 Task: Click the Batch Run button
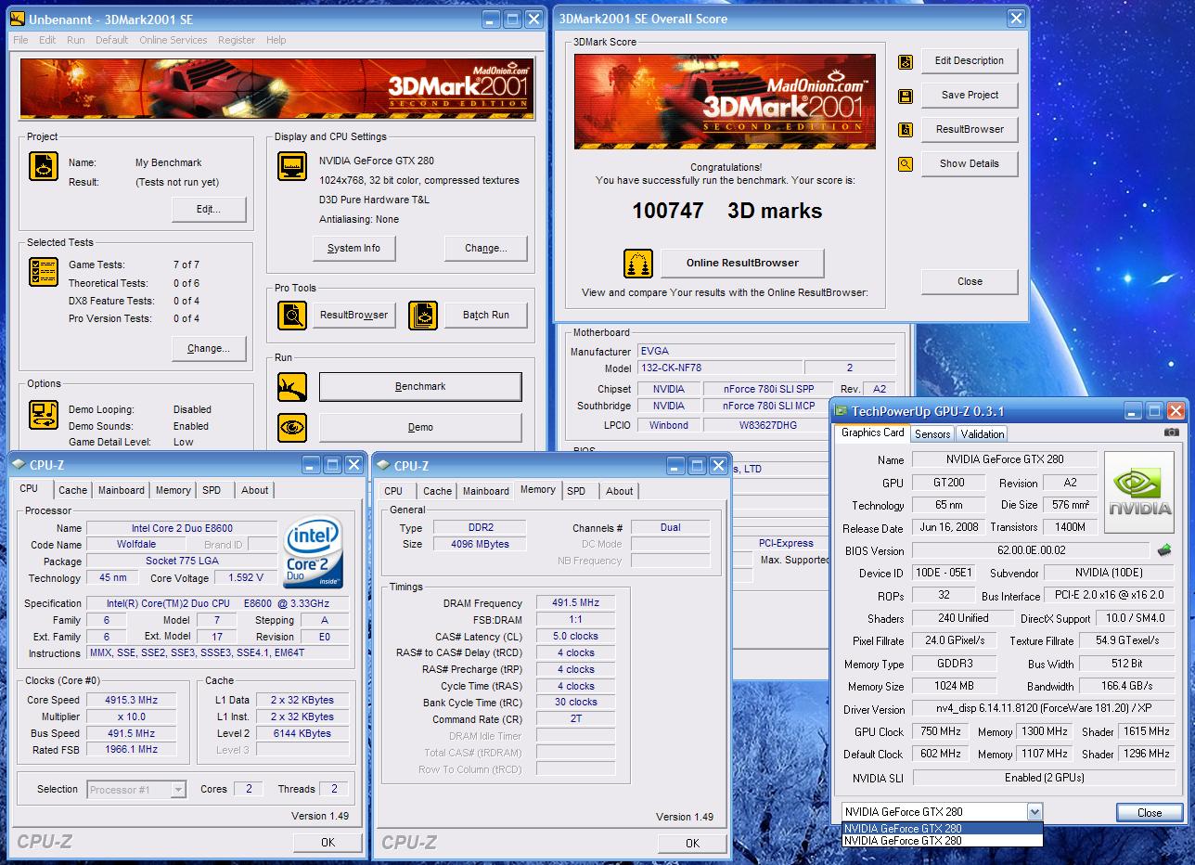pos(486,315)
